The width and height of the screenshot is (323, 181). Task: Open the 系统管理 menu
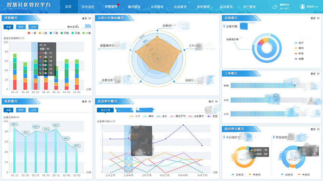tap(203, 7)
